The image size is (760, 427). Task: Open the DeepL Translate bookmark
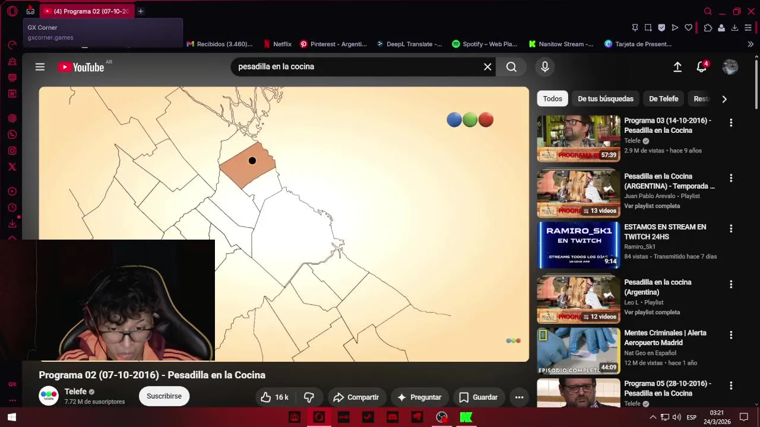click(x=410, y=44)
